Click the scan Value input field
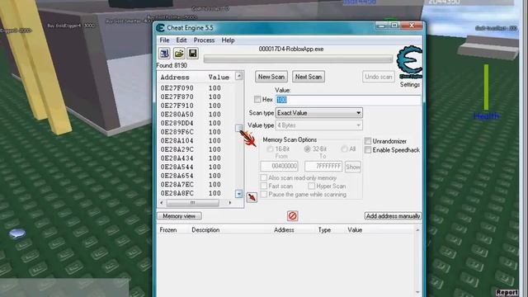Screen dimensions: 528x297 348,100
